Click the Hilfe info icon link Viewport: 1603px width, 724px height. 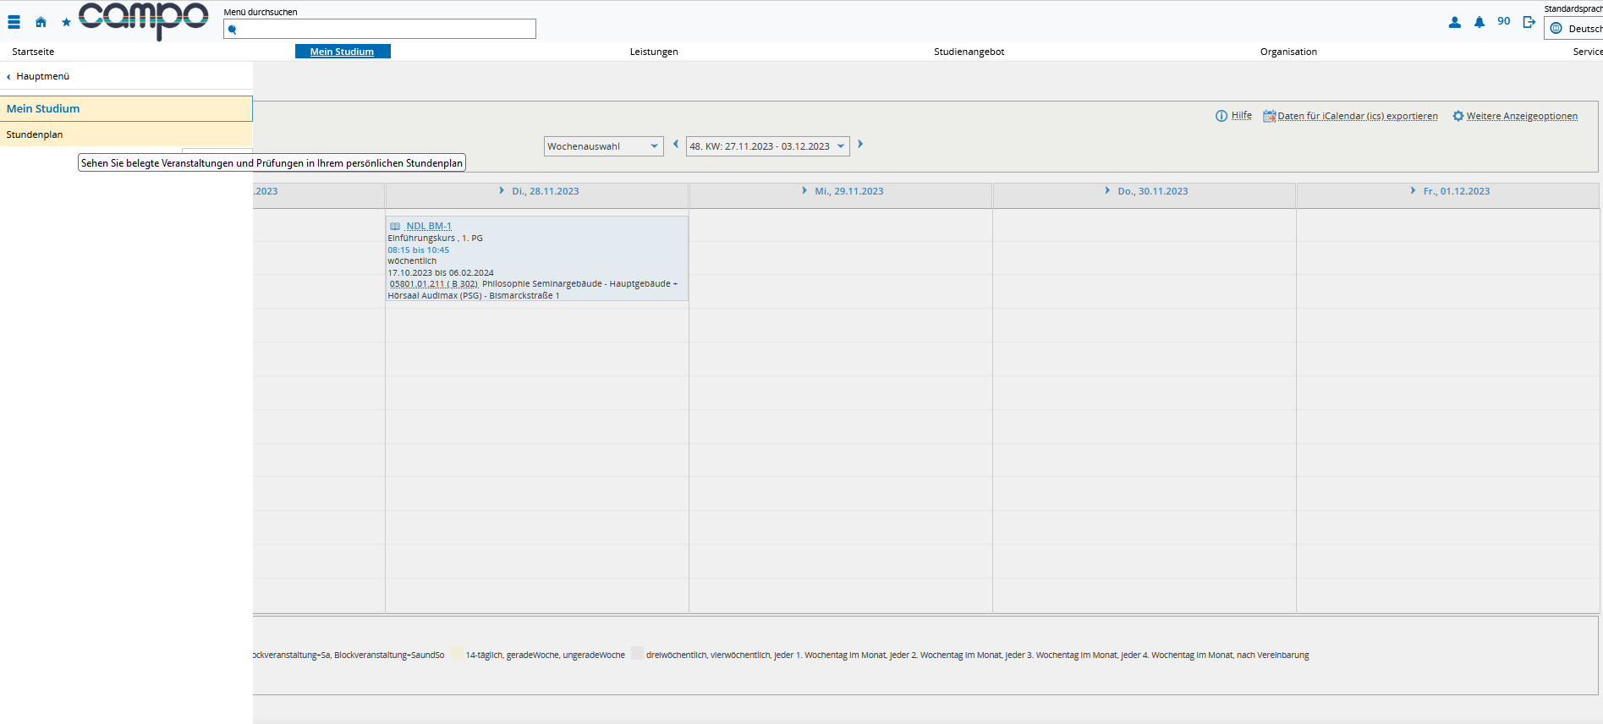coord(1233,116)
